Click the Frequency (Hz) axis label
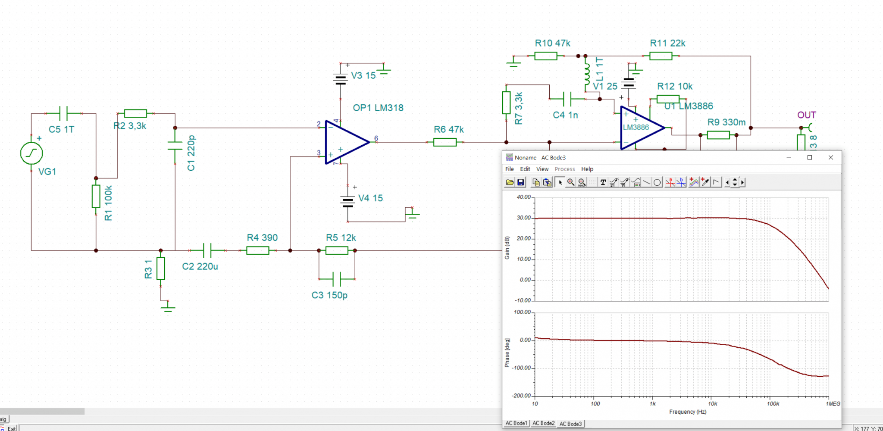The width and height of the screenshot is (883, 431). pos(688,412)
